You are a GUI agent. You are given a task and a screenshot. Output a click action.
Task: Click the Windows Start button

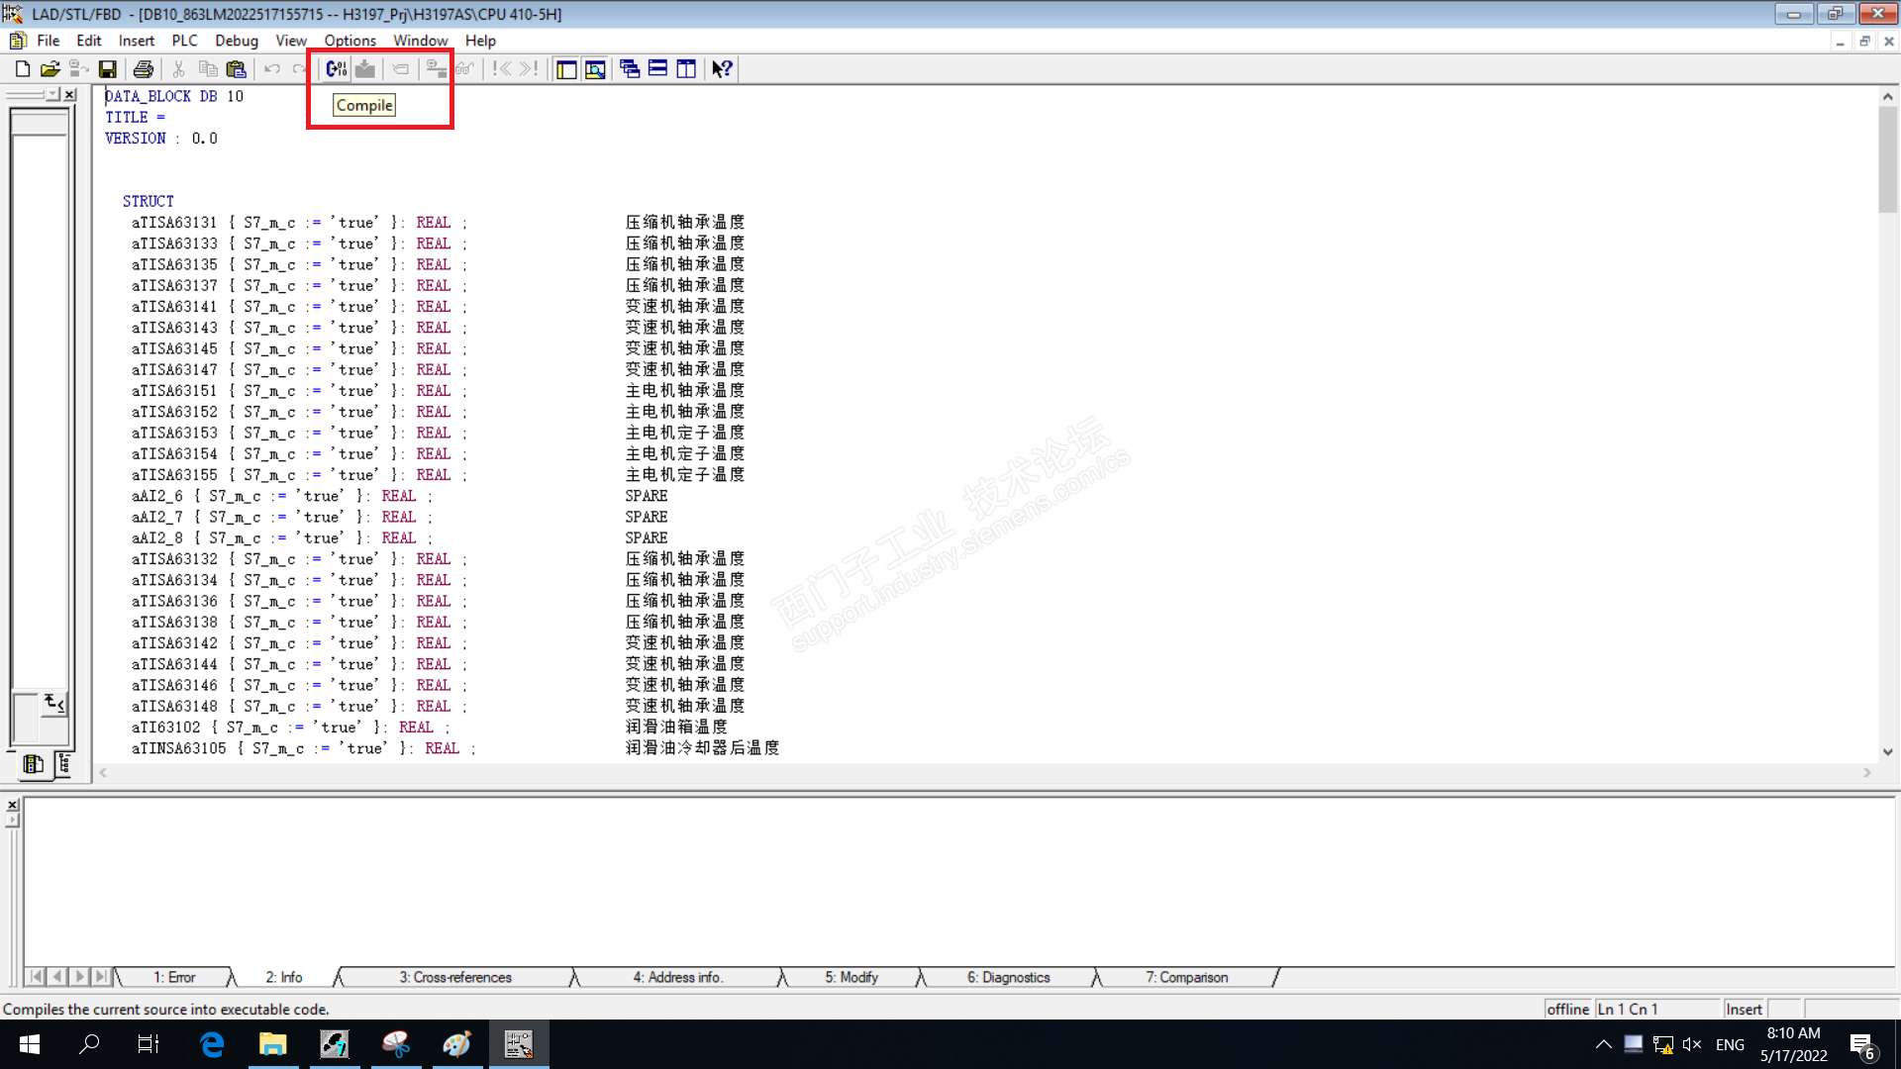pyautogui.click(x=29, y=1044)
